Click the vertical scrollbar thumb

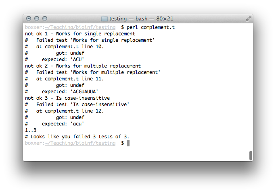251,155
